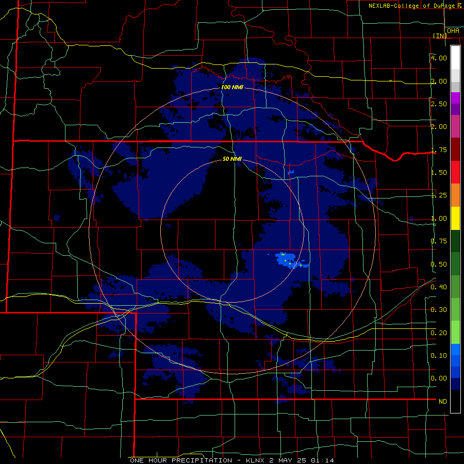Screen dimensions: 464x464
Task: Click the 0.75 legend value
Action: [439, 241]
